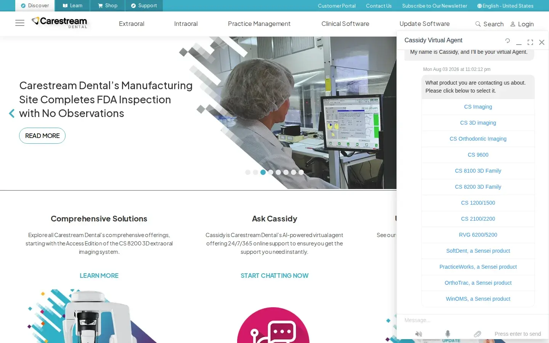
Task: Click the READ MORE button
Action: (42, 136)
